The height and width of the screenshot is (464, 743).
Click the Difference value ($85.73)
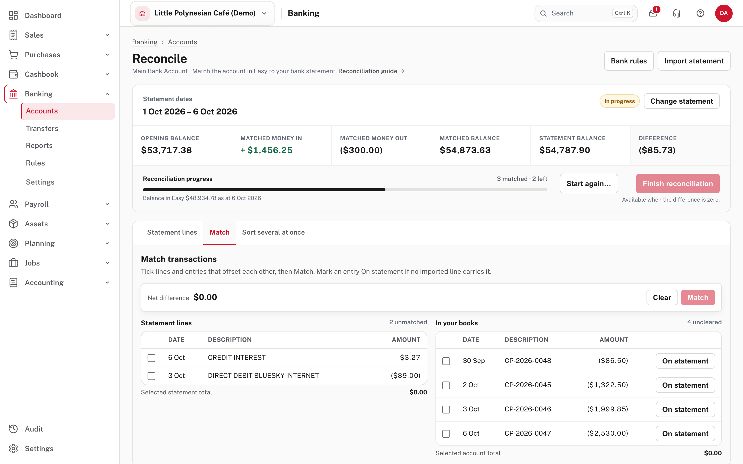click(x=657, y=150)
